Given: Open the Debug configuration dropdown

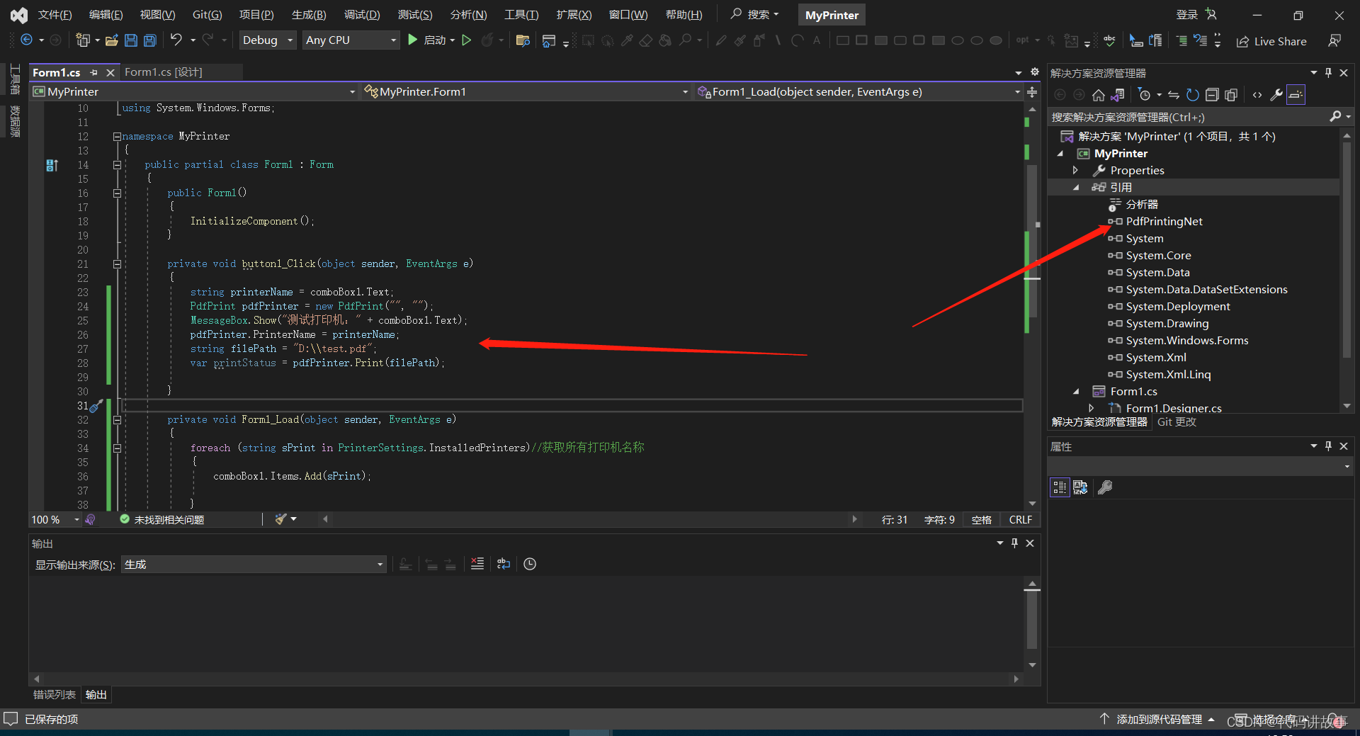Looking at the screenshot, I should point(268,40).
